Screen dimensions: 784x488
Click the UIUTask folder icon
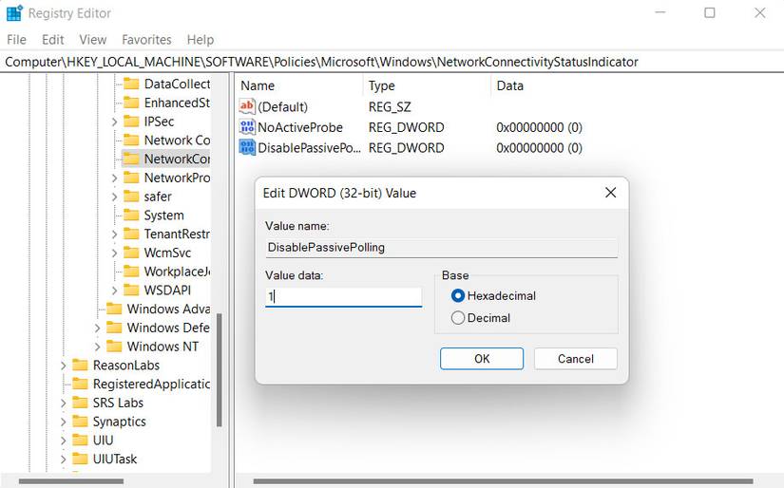click(80, 459)
